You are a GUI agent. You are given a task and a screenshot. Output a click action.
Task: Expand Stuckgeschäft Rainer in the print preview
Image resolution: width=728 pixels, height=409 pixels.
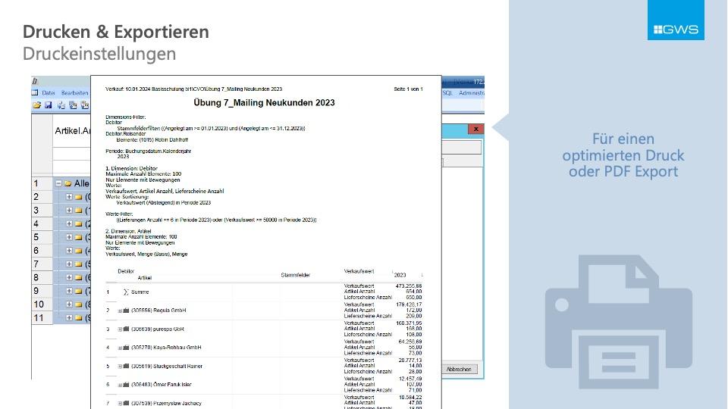coord(120,367)
